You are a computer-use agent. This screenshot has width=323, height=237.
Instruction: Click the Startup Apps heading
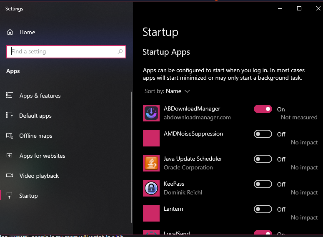pos(166,52)
